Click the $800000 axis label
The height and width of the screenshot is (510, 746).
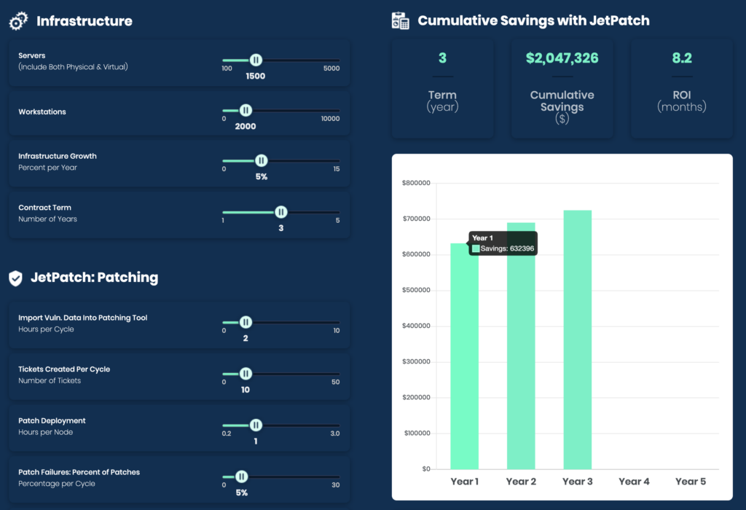point(416,183)
